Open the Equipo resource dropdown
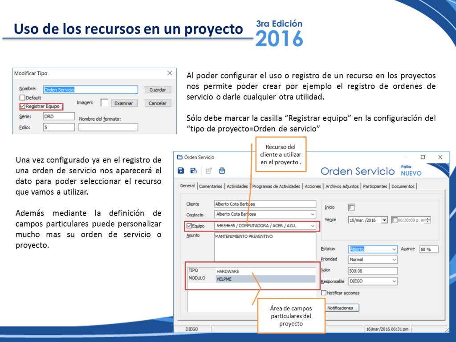This screenshot has height=342, width=456. coord(313,226)
